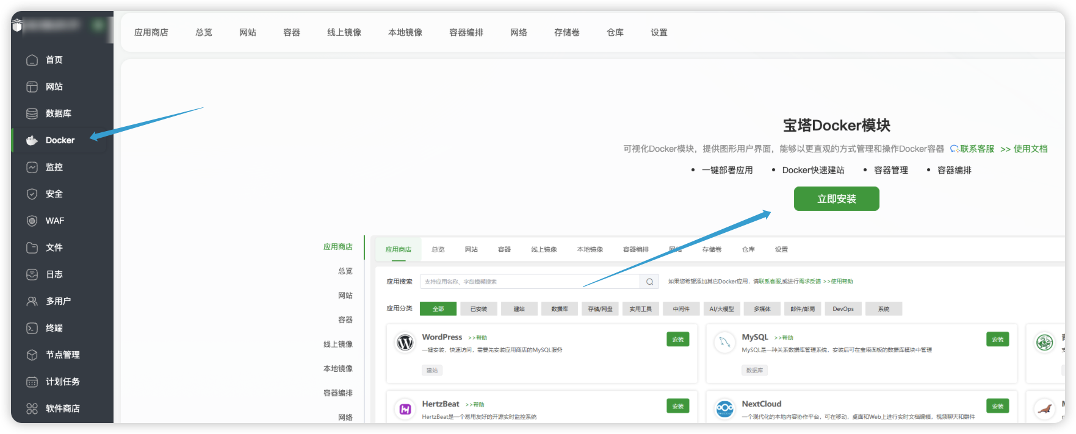Click the WordPress logo icon in the preview

(x=405, y=343)
